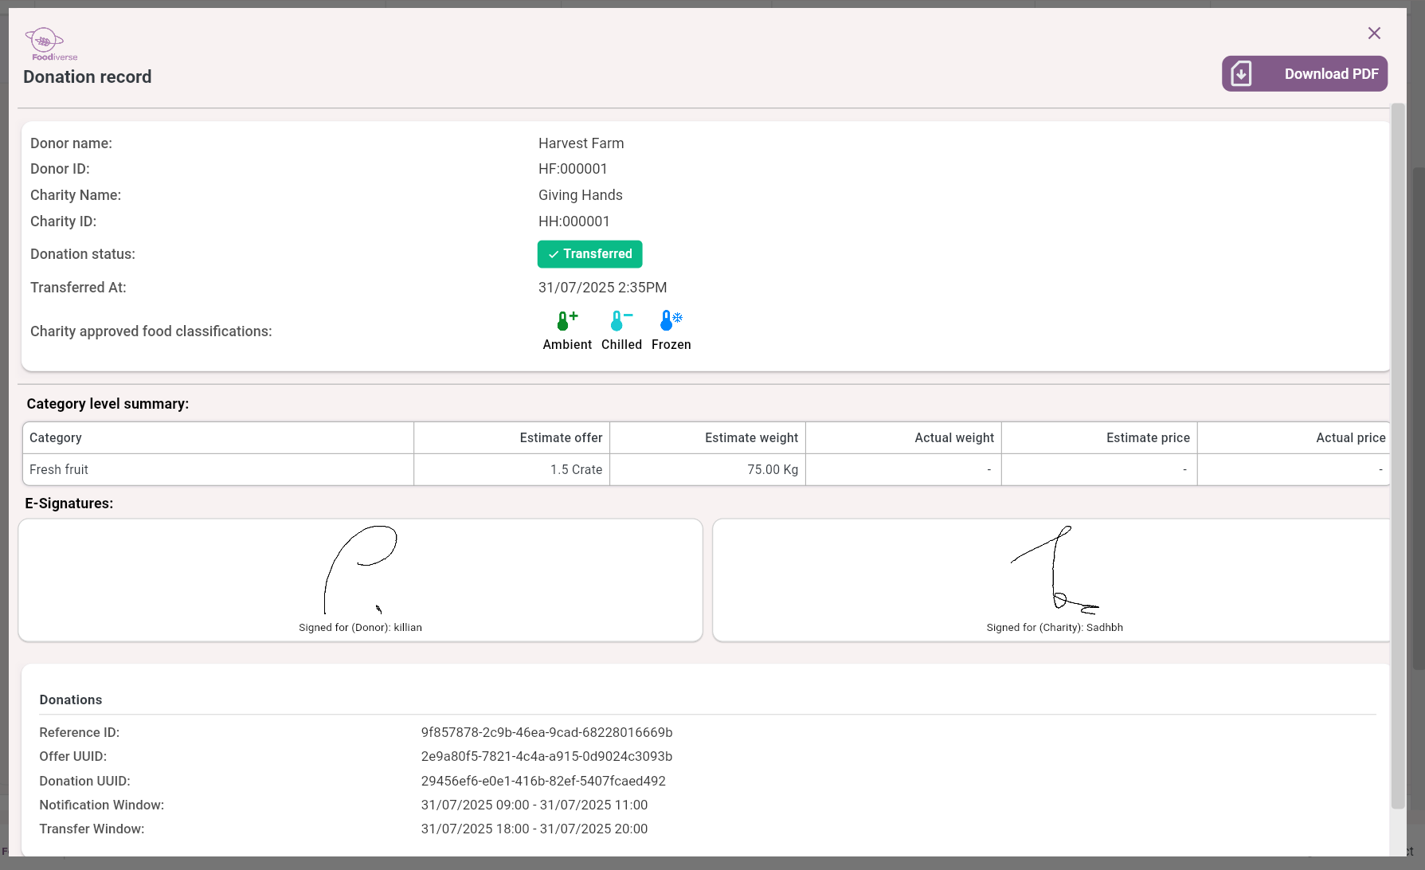Click the donor signature by killian
This screenshot has height=870, width=1425.
pos(360,569)
